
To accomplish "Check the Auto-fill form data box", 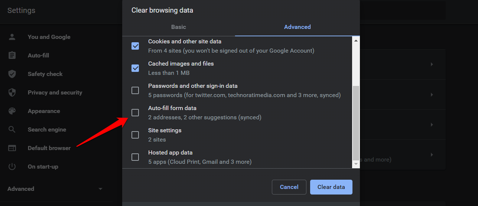I will click(135, 113).
